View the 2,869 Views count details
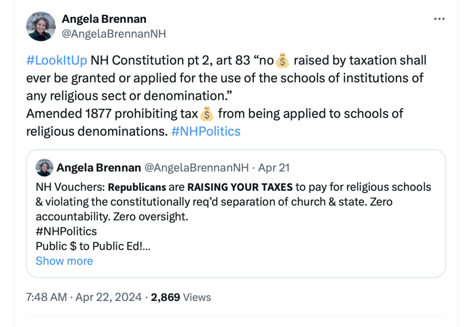Viewport: 474px width, 327px height. tap(181, 297)
